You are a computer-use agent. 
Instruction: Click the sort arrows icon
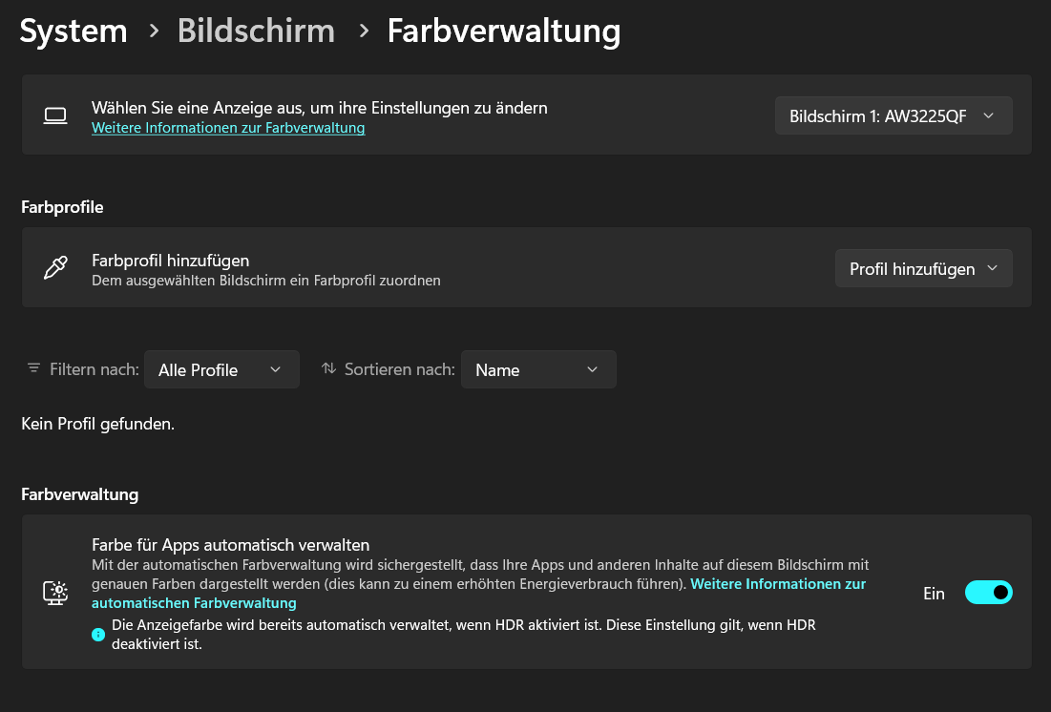tap(328, 368)
